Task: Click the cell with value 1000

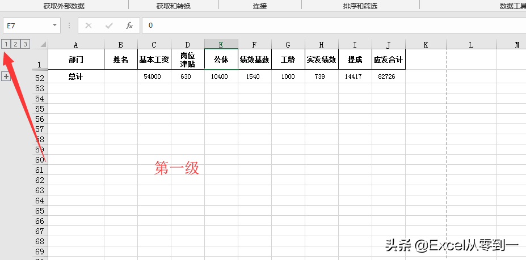Action: click(288, 76)
